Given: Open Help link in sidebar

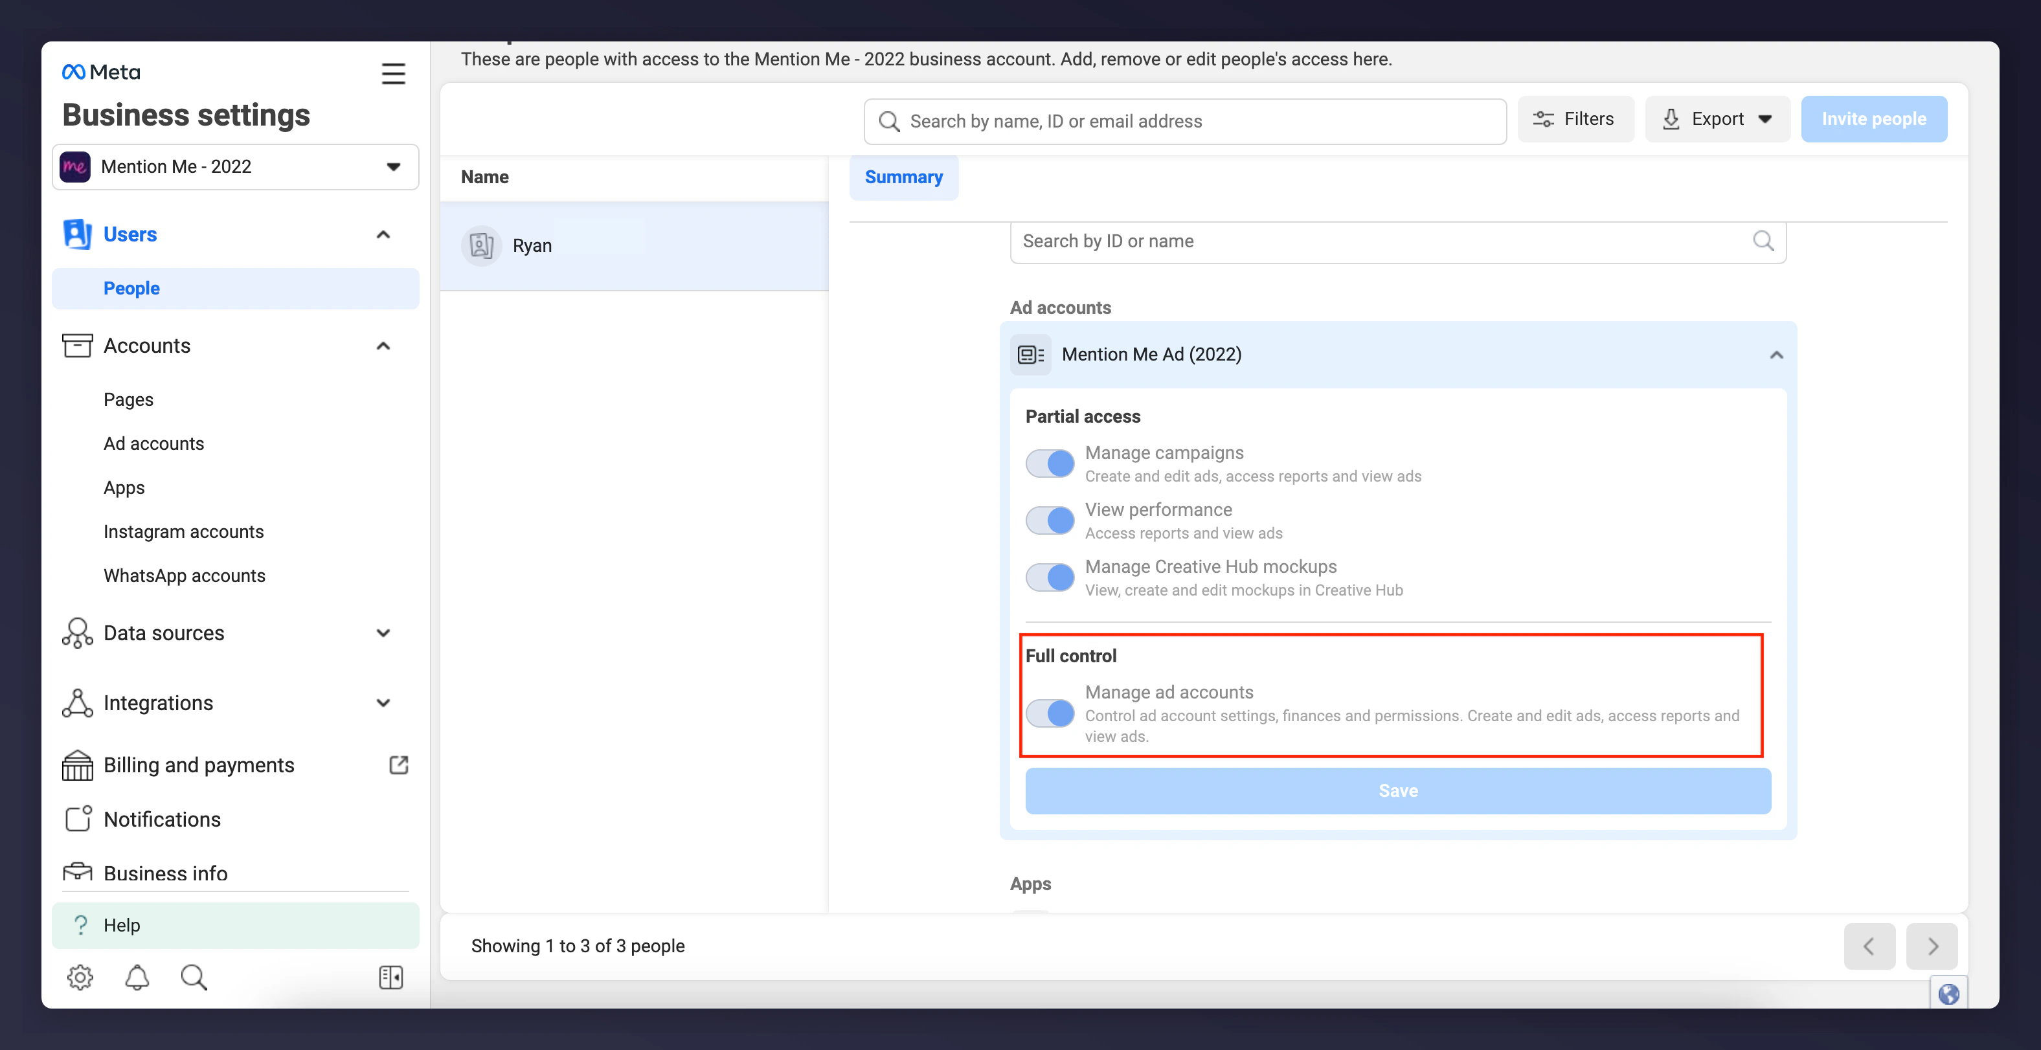Looking at the screenshot, I should [x=235, y=925].
